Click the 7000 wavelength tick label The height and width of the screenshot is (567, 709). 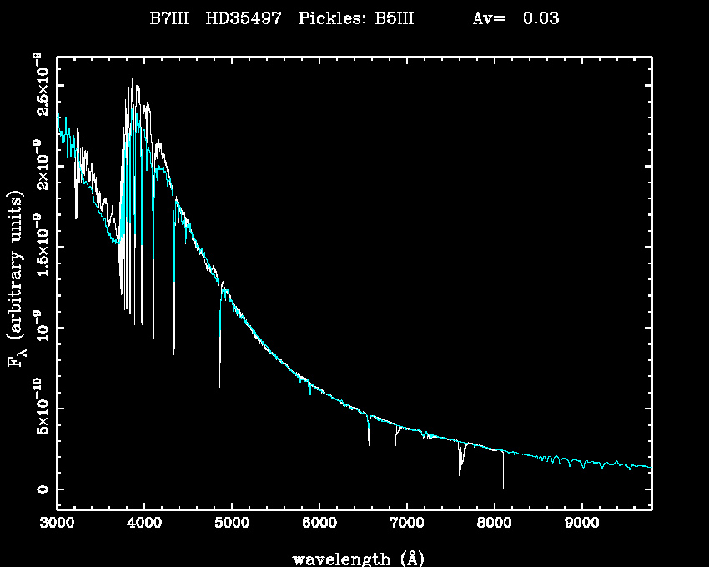click(x=406, y=523)
